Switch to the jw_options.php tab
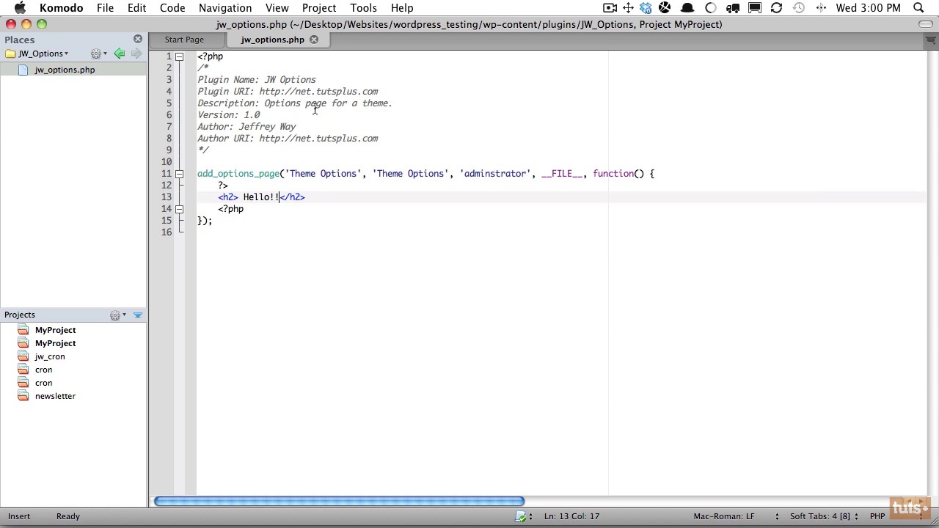 (272, 40)
